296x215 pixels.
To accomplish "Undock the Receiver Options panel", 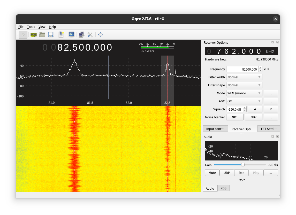I will pyautogui.click(x=272, y=42).
